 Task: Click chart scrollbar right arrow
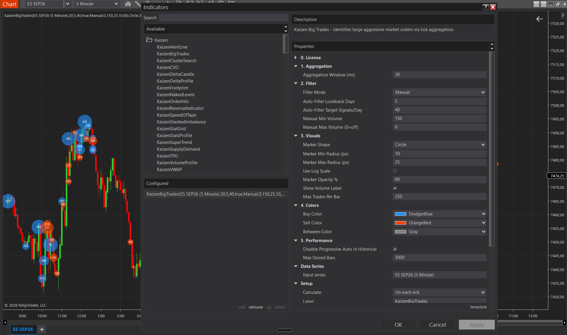coord(564,323)
